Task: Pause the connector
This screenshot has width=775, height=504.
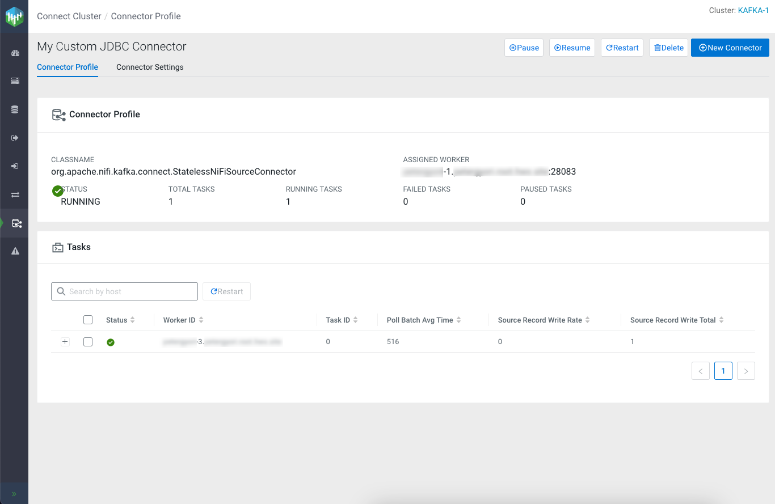Action: click(524, 48)
